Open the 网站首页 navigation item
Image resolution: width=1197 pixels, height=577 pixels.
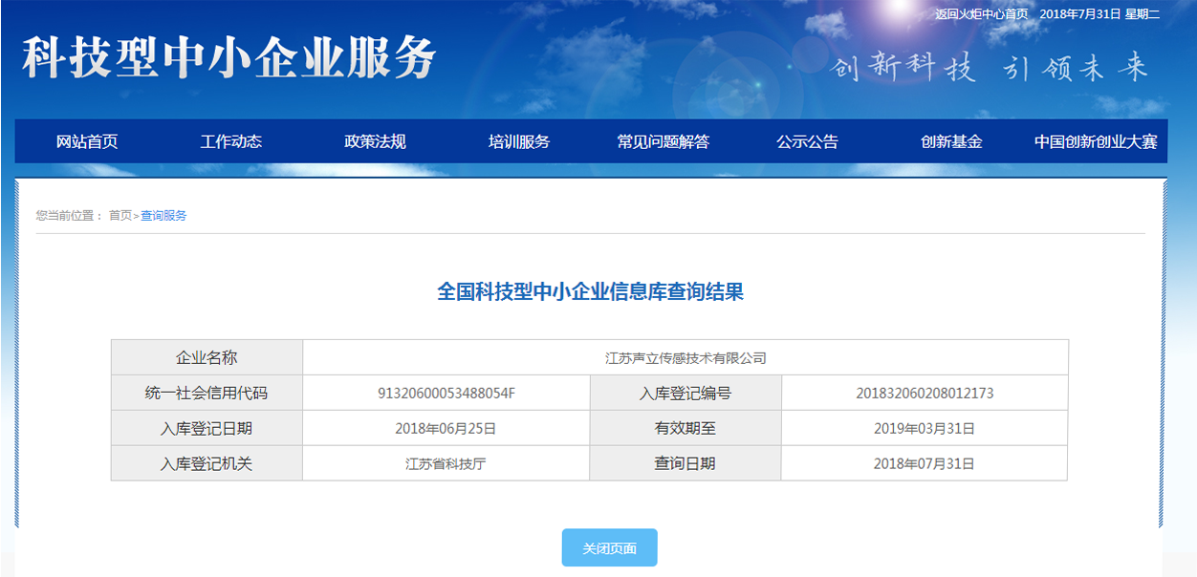[87, 141]
